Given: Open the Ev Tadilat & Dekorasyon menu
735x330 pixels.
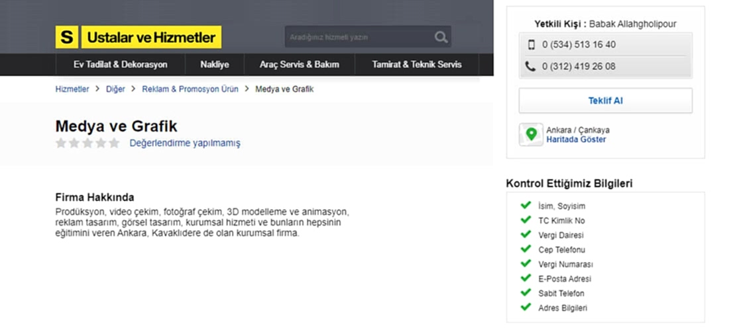Looking at the screenshot, I should tap(121, 65).
